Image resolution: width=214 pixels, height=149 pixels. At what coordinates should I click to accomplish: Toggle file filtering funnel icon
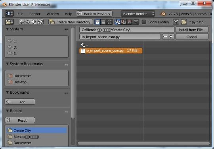pyautogui.click(x=176, y=22)
